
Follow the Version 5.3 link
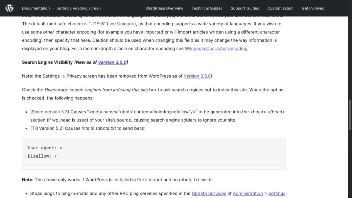pyautogui.click(x=56, y=112)
